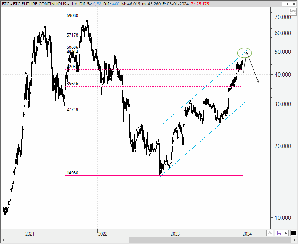Click the F: 03-01-2024 date text
The width and height of the screenshot is (298, 244).
[176, 4]
